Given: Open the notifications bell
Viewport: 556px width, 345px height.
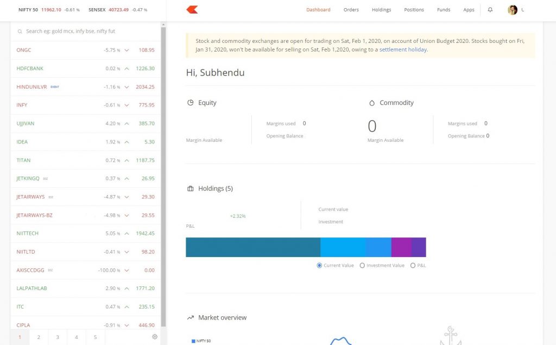Looking at the screenshot, I should [x=490, y=10].
